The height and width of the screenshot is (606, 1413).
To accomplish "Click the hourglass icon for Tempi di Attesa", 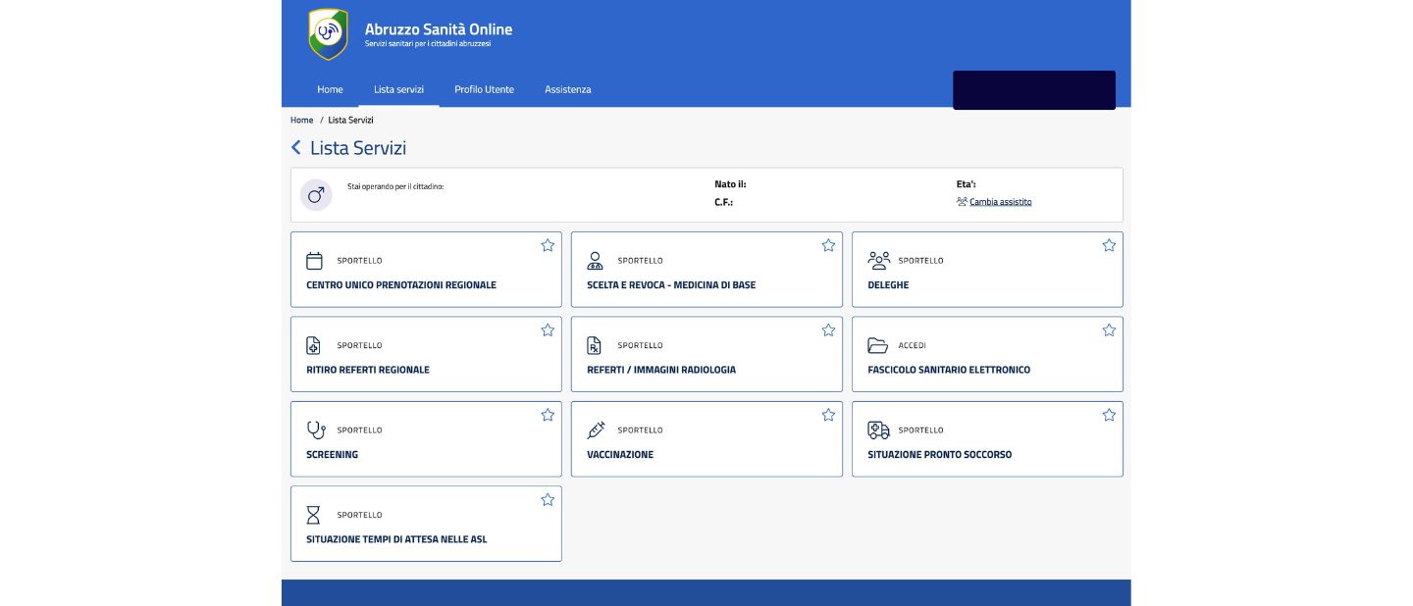I will [314, 515].
